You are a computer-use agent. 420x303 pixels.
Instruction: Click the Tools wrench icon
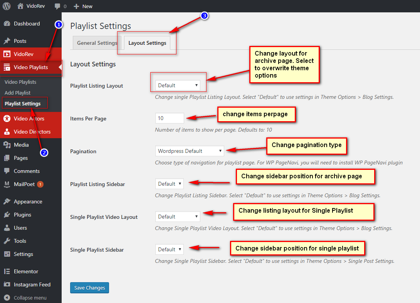click(x=7, y=241)
